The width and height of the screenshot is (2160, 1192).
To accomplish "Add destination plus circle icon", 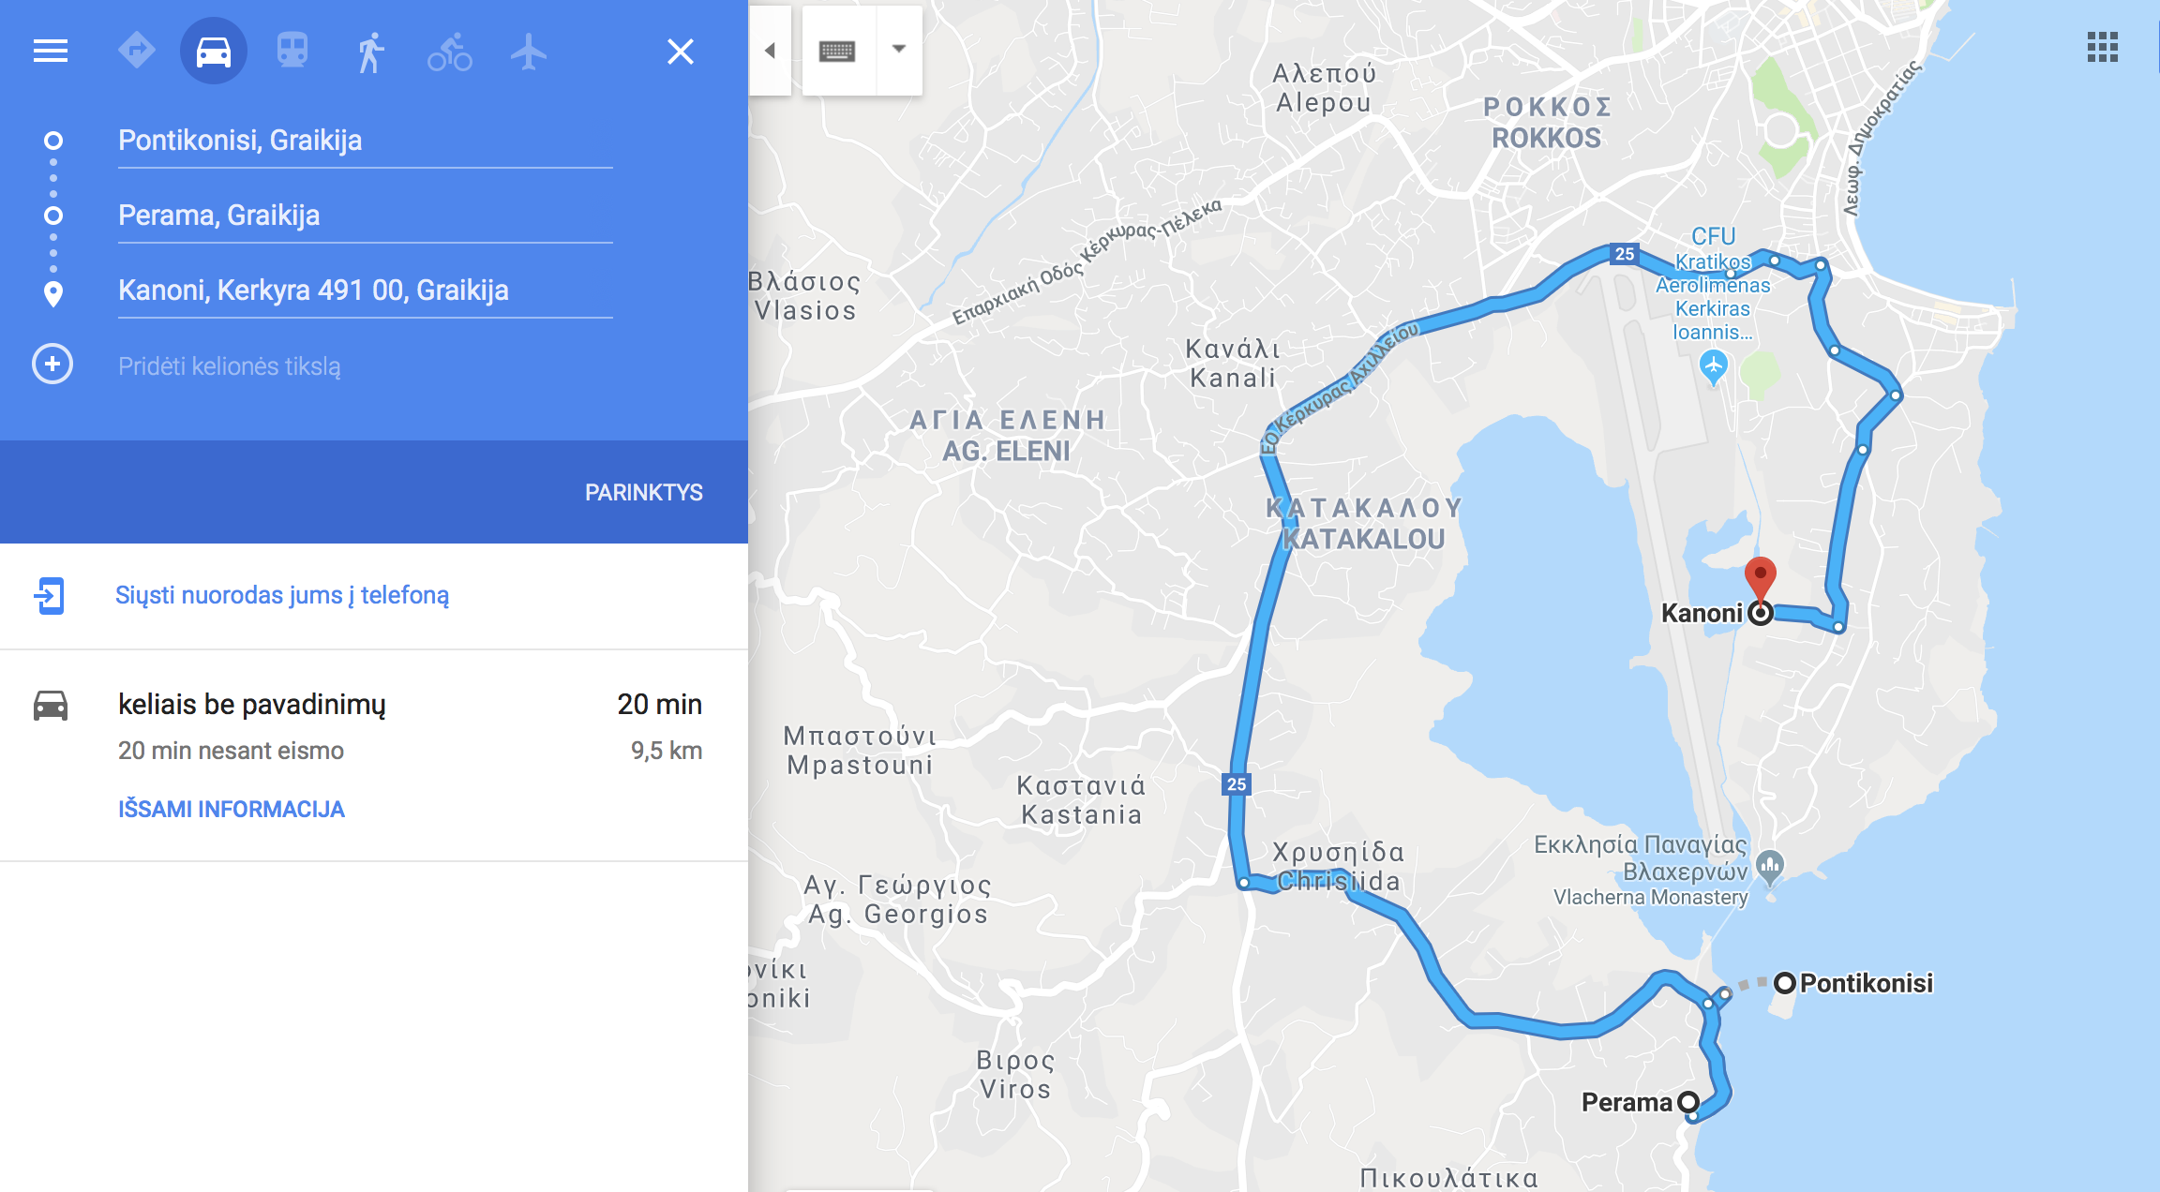I will pyautogui.click(x=52, y=365).
